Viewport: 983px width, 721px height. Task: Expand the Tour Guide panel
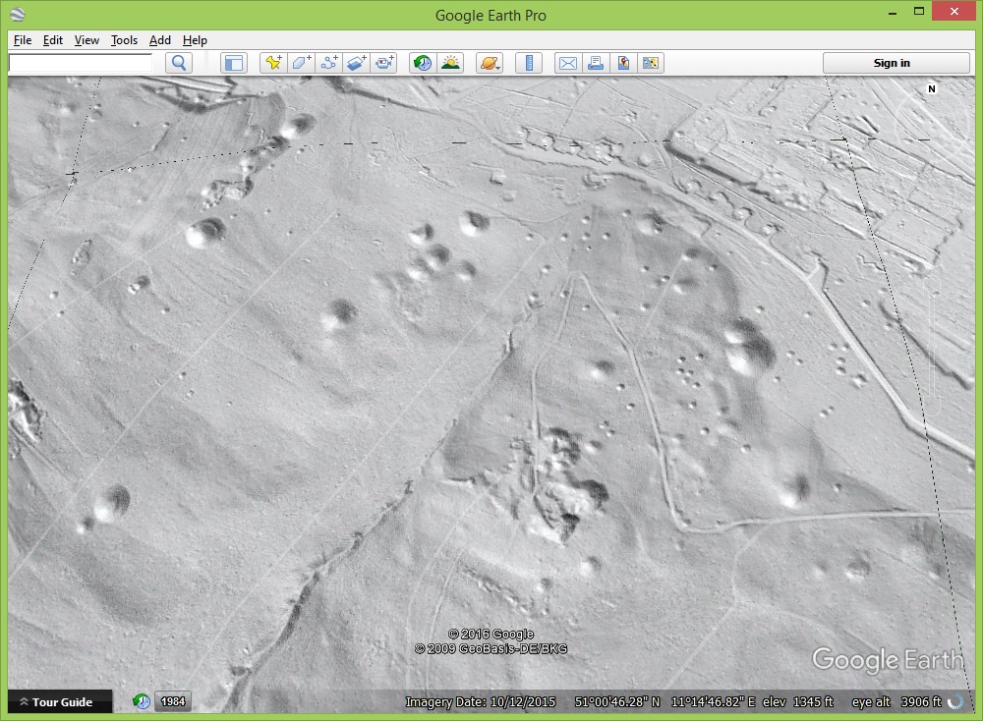click(56, 701)
